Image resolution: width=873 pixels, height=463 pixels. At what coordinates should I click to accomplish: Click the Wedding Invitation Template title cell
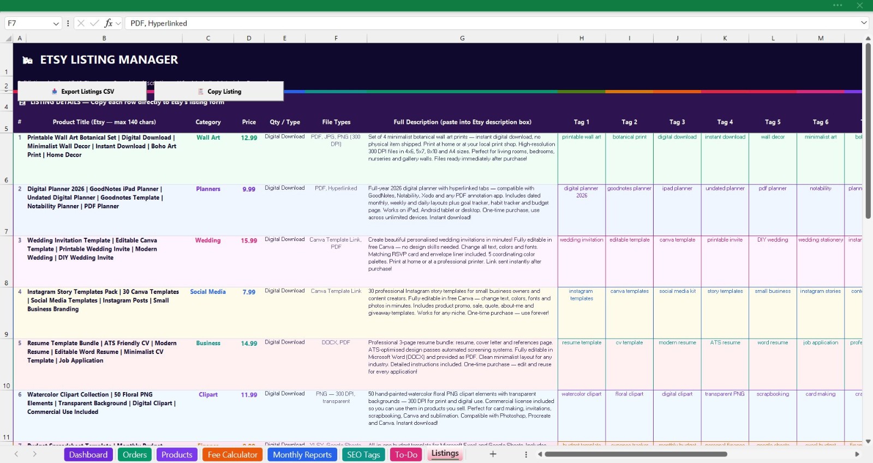104,261
